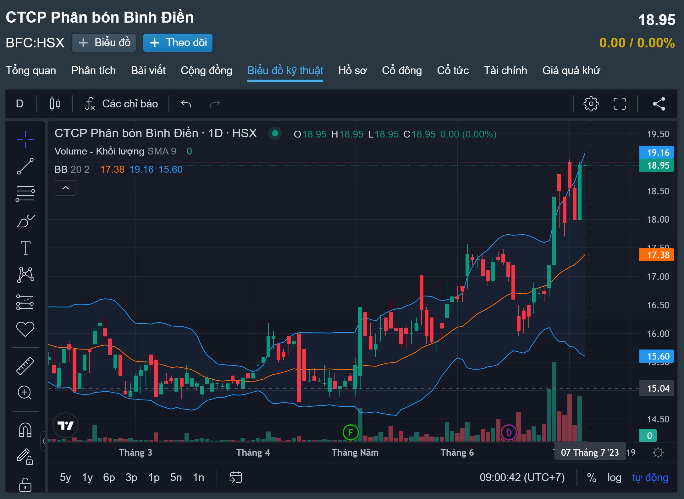
Task: Select the Volume SMA 9 indicator legend
Action: point(123,151)
